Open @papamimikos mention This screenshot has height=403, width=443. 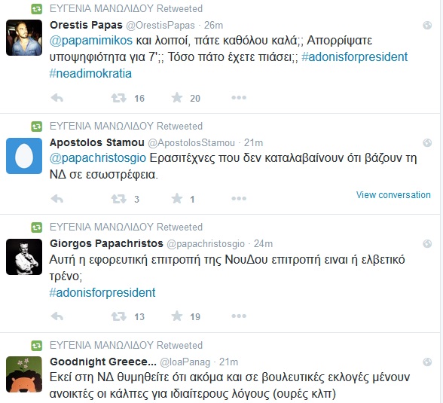[91, 41]
